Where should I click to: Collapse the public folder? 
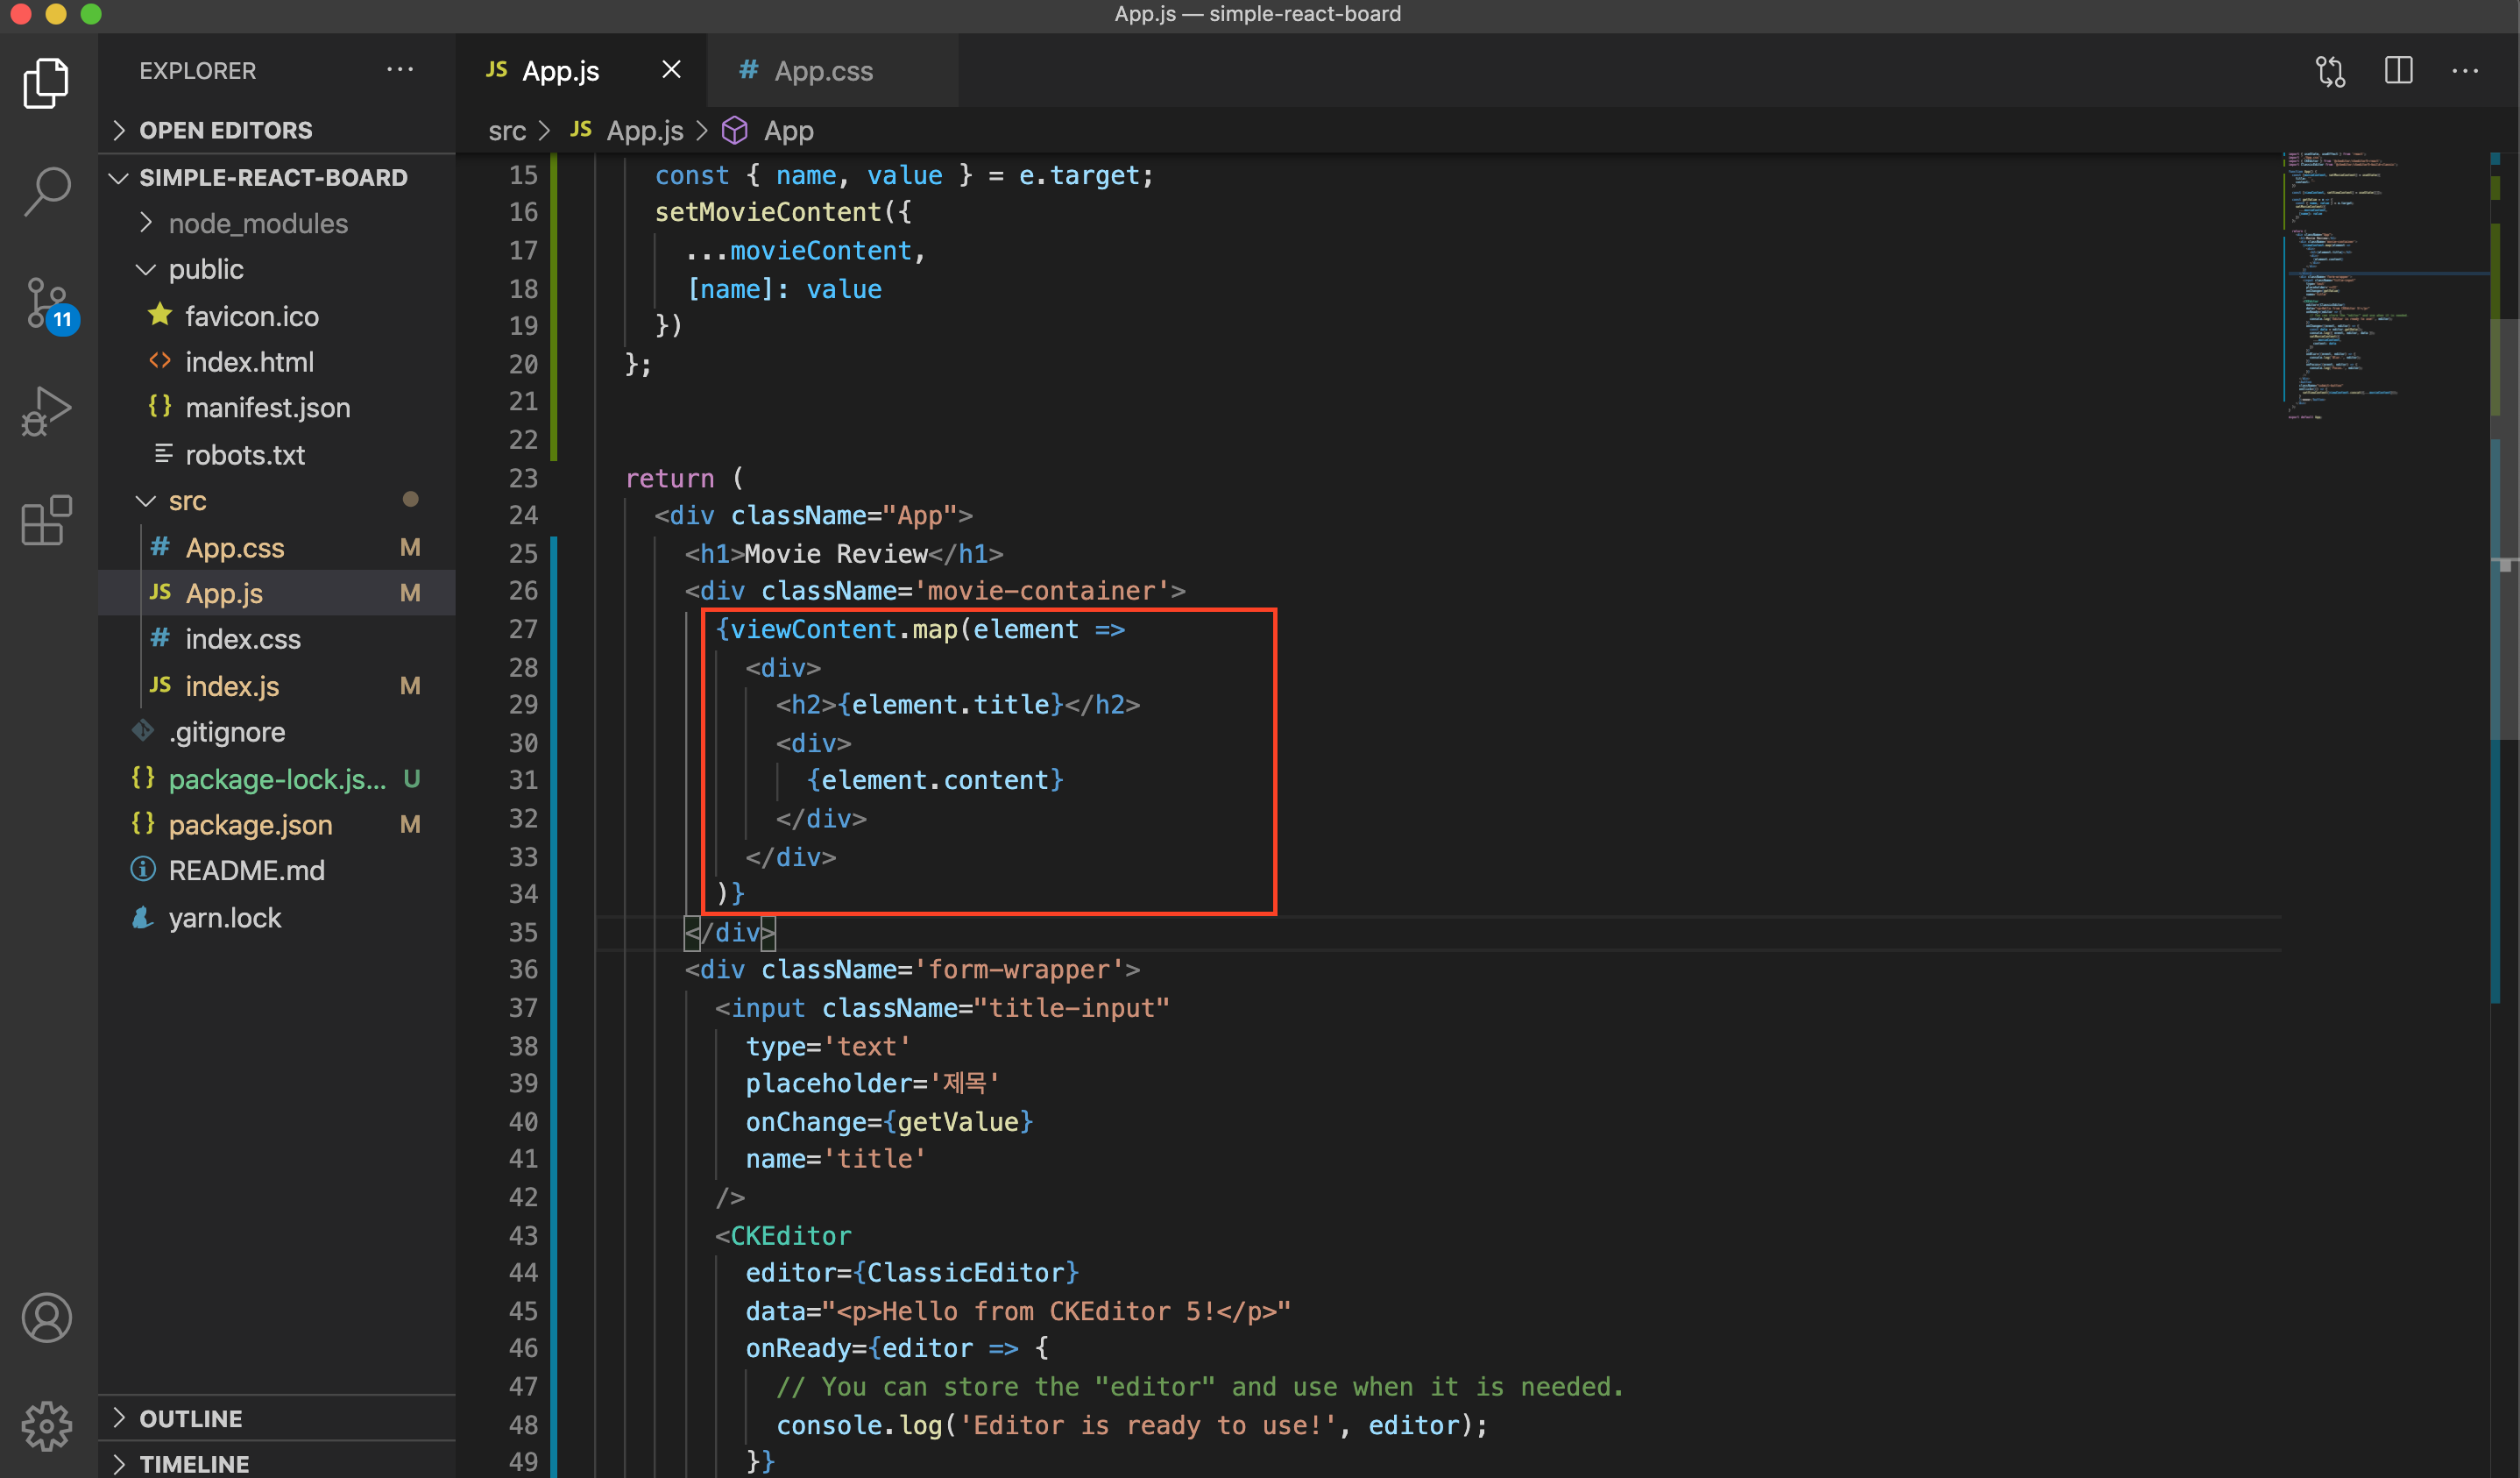[x=205, y=269]
